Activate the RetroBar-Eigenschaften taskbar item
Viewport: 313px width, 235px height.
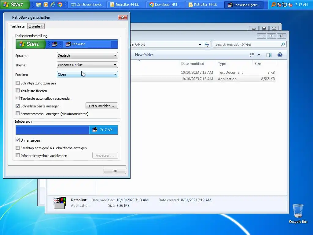[244, 5]
